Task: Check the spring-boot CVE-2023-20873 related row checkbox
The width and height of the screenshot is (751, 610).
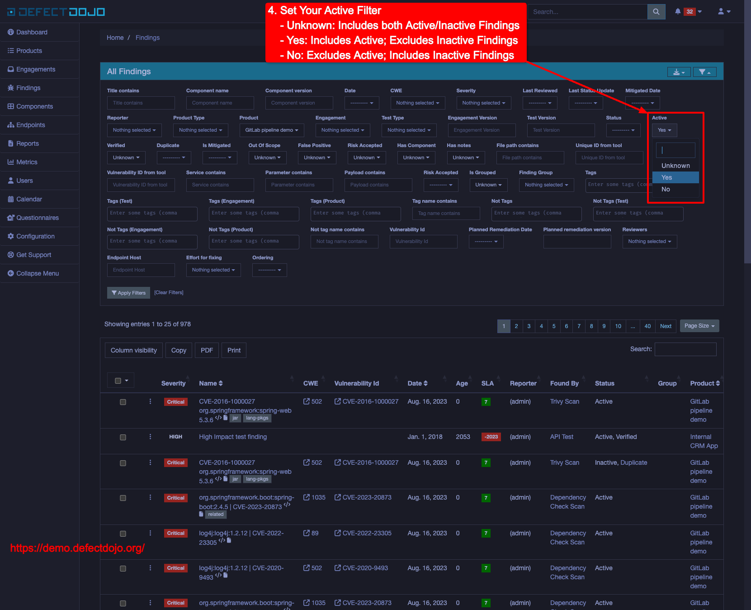Action: click(123, 498)
